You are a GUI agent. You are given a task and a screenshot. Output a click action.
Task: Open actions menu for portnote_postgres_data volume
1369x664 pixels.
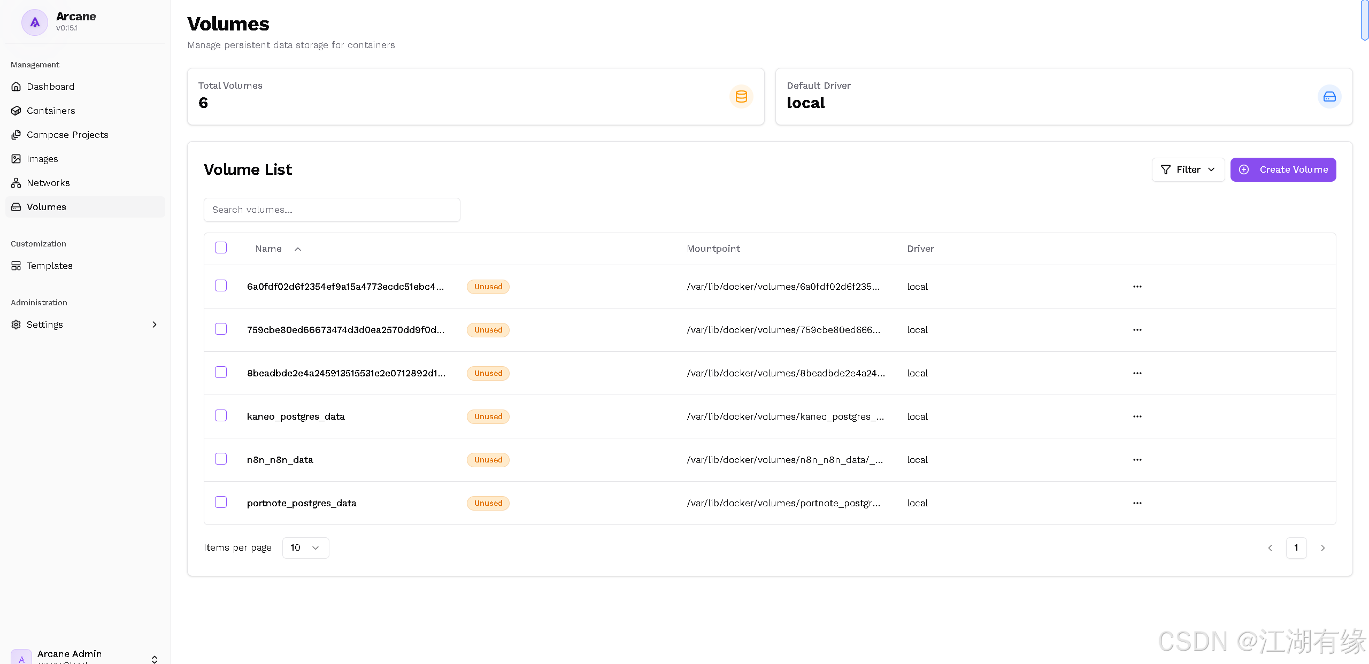(1137, 503)
